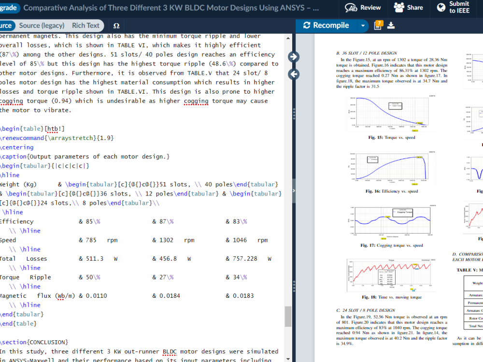
Task: Jump to code location using the left arrow icon
Action: click(293, 74)
